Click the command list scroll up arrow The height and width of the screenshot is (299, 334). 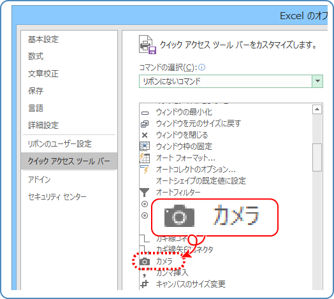tap(317, 109)
